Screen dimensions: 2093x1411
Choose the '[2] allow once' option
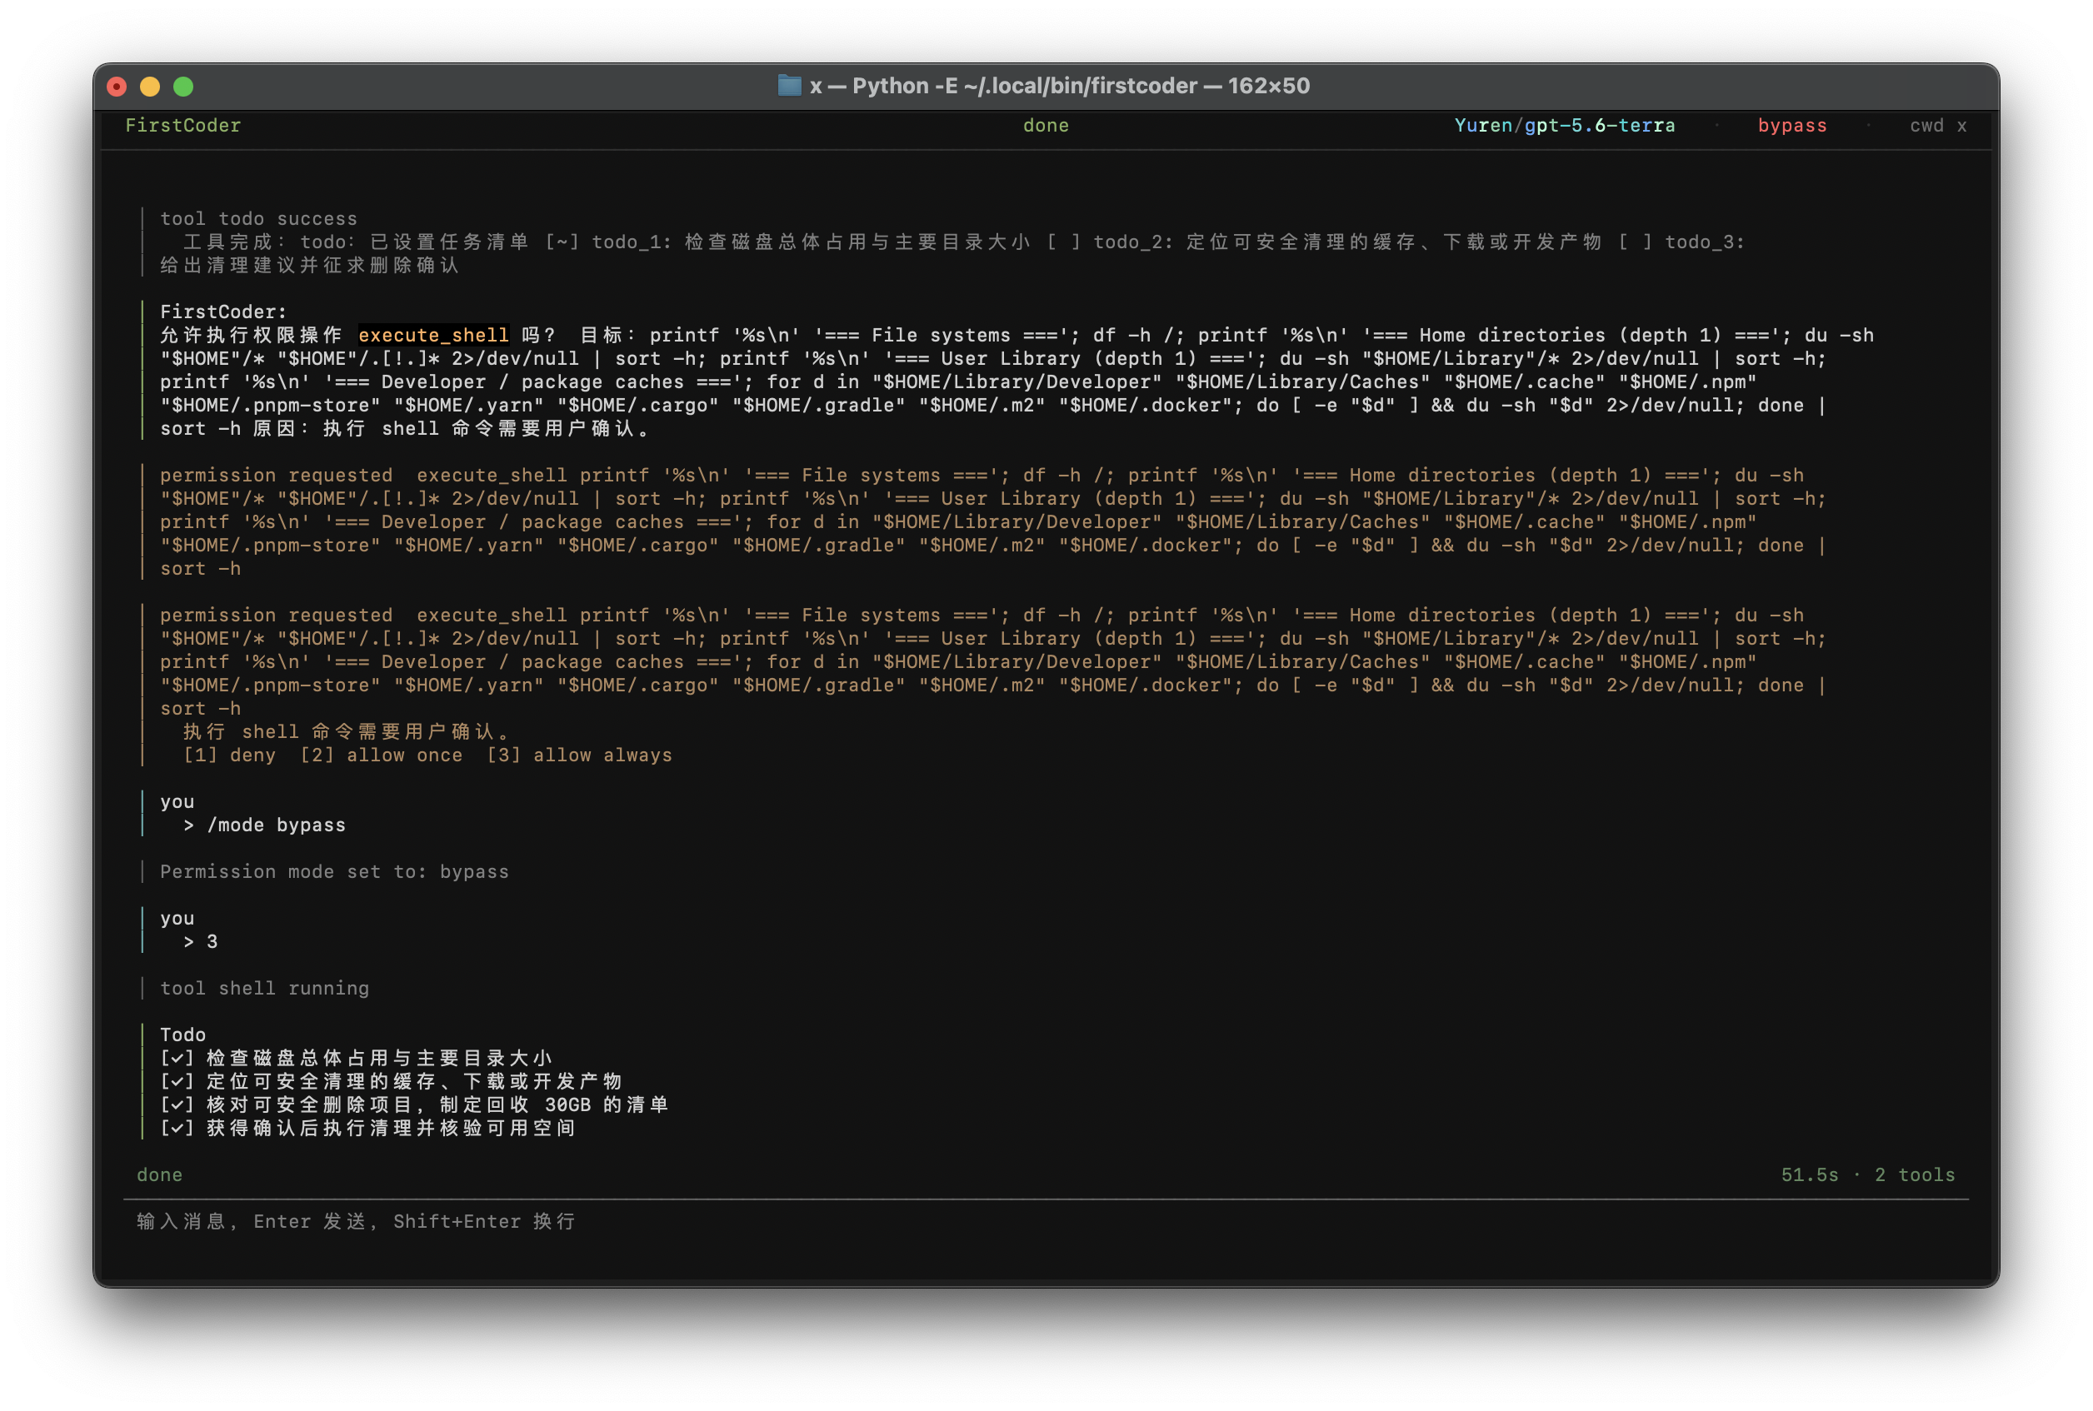[381, 755]
